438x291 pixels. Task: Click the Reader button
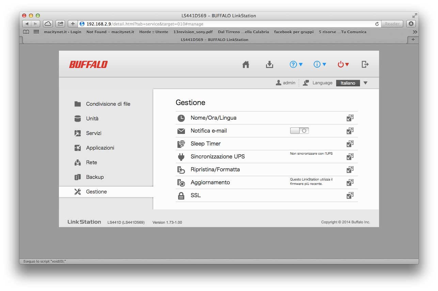pos(392,24)
